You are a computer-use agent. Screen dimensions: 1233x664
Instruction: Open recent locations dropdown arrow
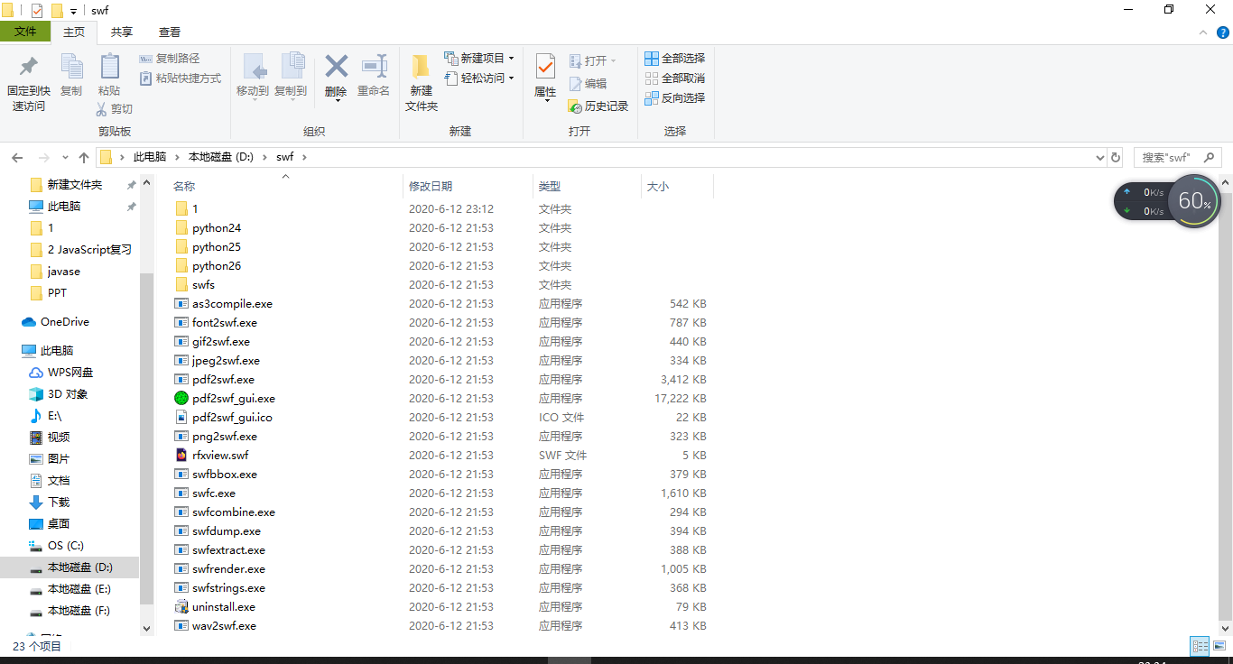pos(65,157)
